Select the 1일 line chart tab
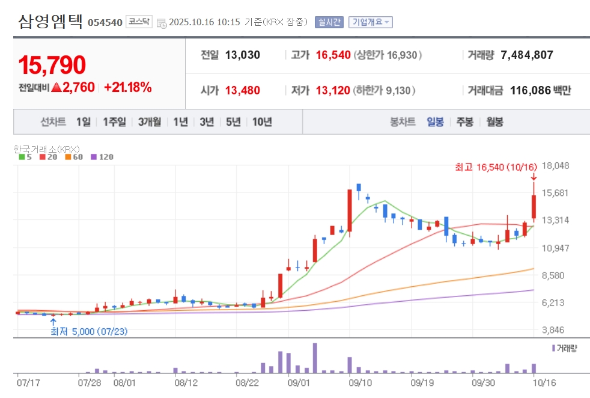The height and width of the screenshot is (398, 590). [84, 122]
